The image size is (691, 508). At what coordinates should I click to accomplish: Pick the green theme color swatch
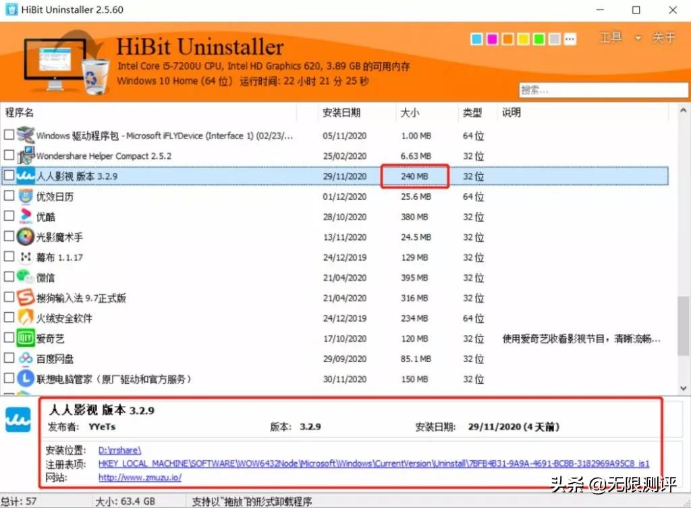click(539, 39)
